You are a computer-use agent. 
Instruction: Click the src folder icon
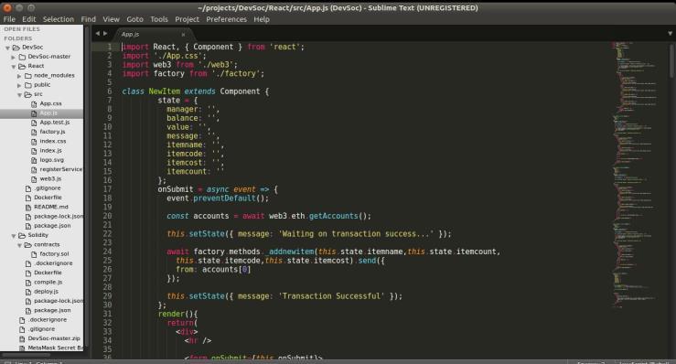28,94
